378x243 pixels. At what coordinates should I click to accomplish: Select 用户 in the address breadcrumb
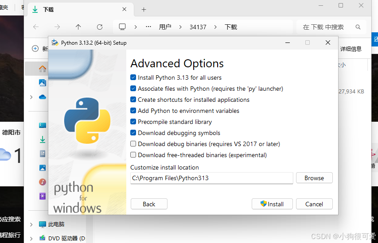[x=165, y=27]
